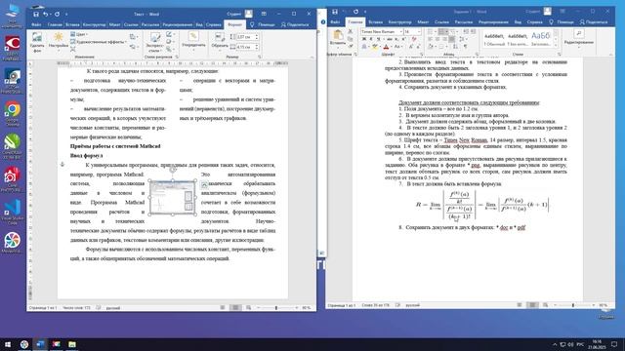Toggle Italic in the right Word ribbon
Screen dimensions: 625x351
tap(371, 39)
